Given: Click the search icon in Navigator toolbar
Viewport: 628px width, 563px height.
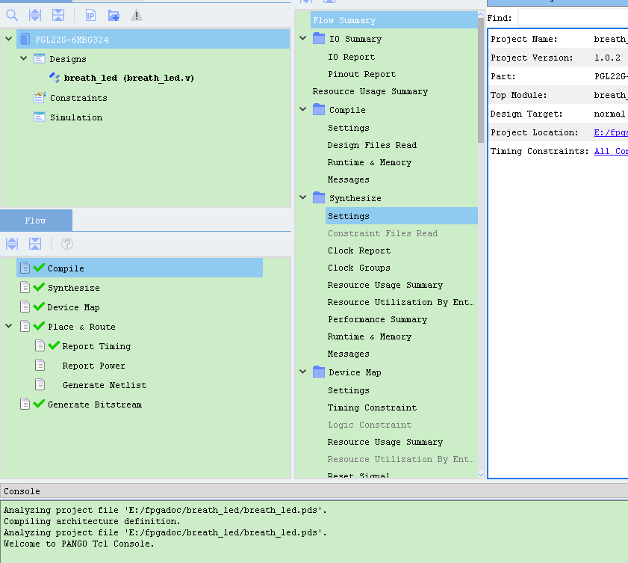Looking at the screenshot, I should point(12,16).
